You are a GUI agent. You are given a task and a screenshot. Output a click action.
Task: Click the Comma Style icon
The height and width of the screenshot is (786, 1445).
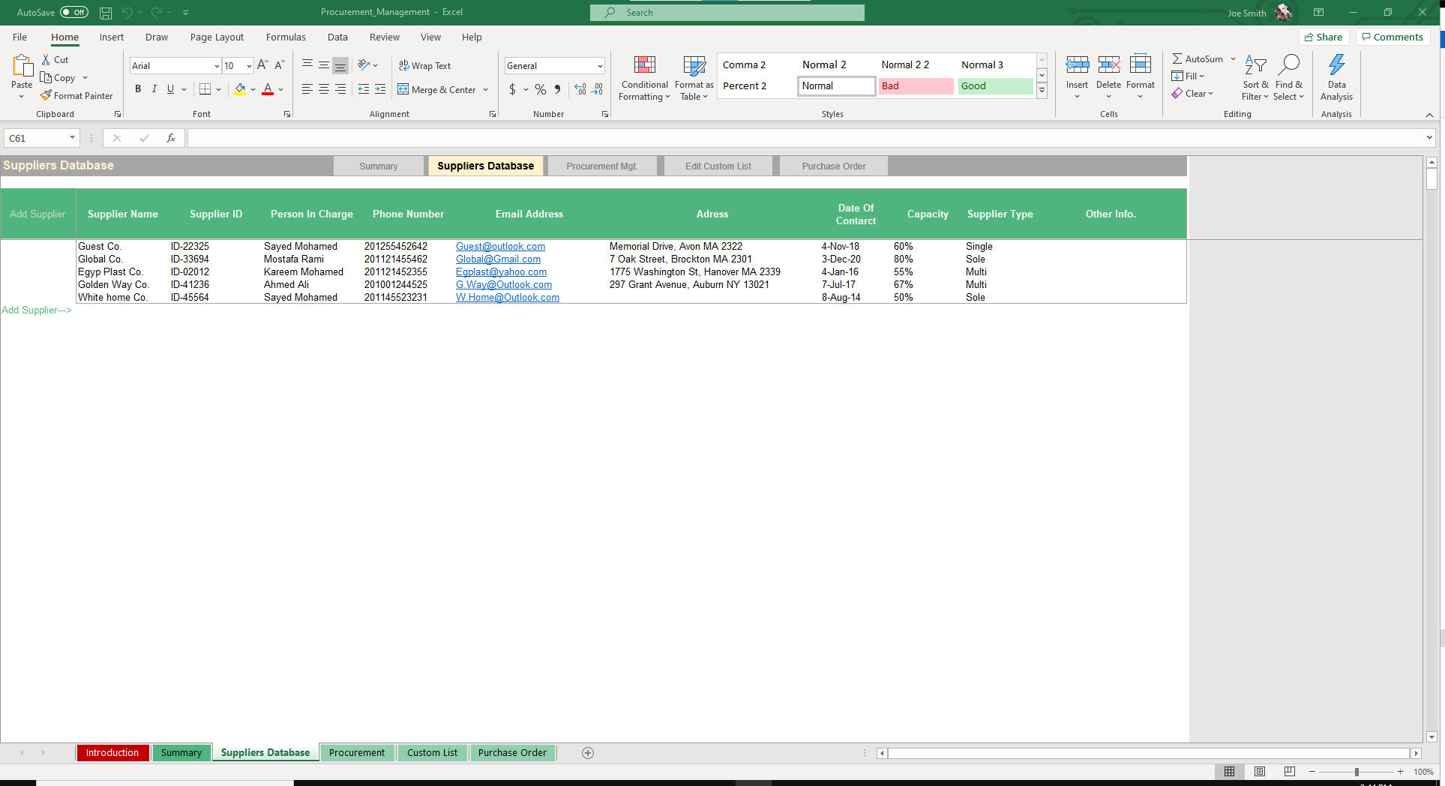pos(557,89)
